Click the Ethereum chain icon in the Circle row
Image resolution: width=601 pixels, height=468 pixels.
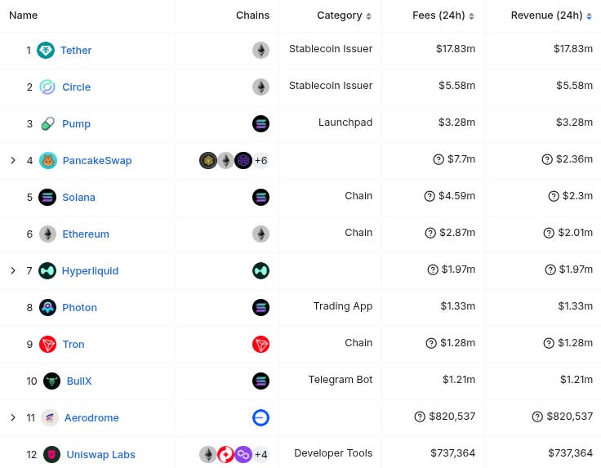[260, 87]
